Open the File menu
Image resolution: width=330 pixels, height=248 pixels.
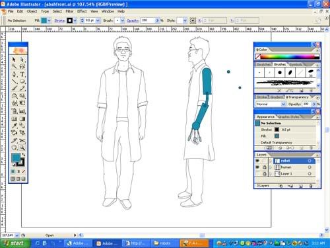point(11,11)
